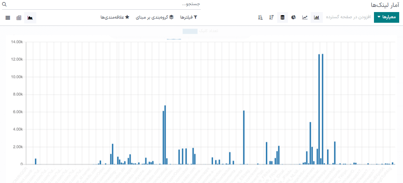The image size is (403, 183).
Task: Switch to graph view
Action: click(30, 18)
